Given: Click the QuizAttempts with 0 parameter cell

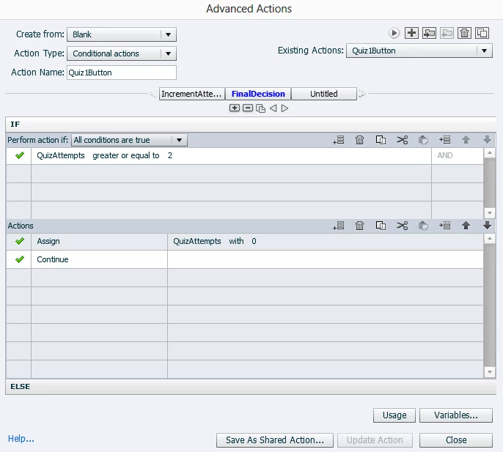Looking at the screenshot, I should [326, 241].
